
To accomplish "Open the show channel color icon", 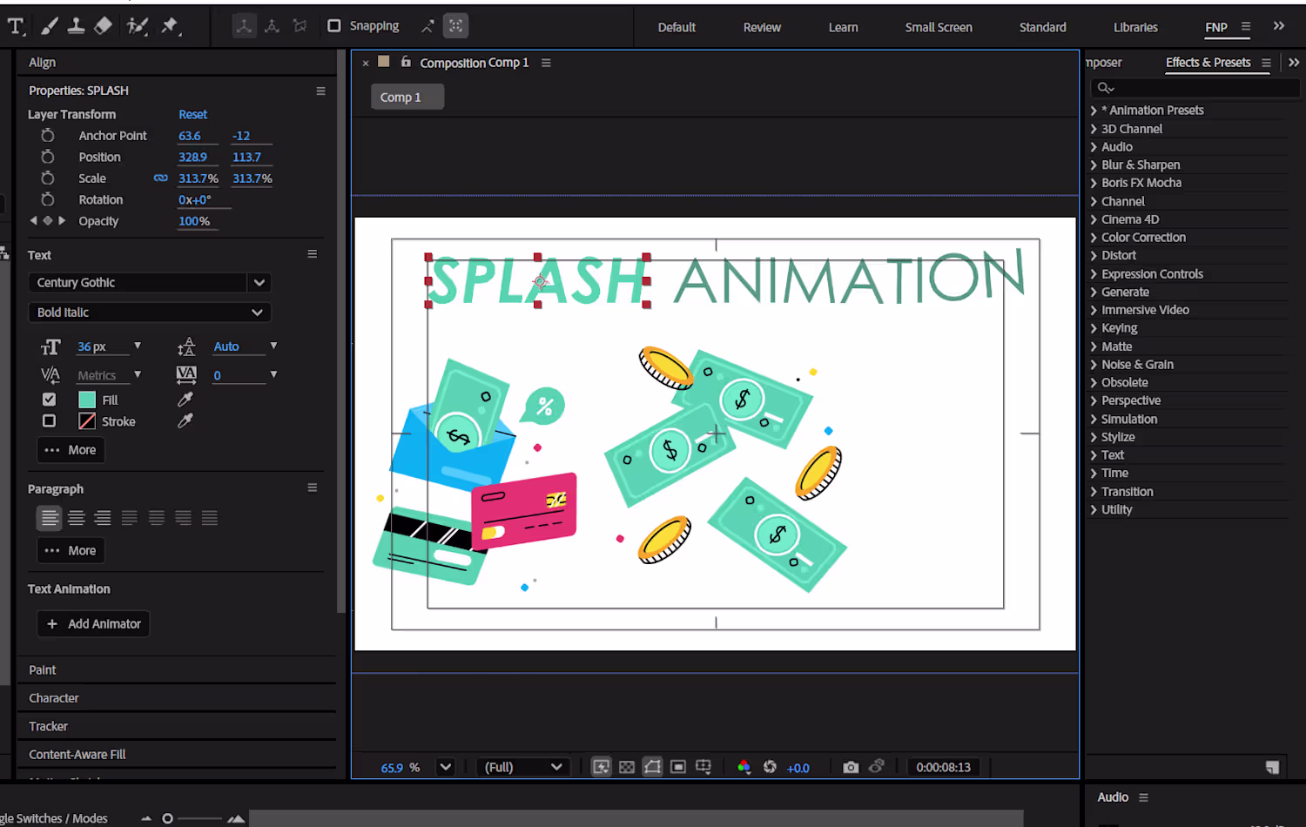I will point(744,767).
